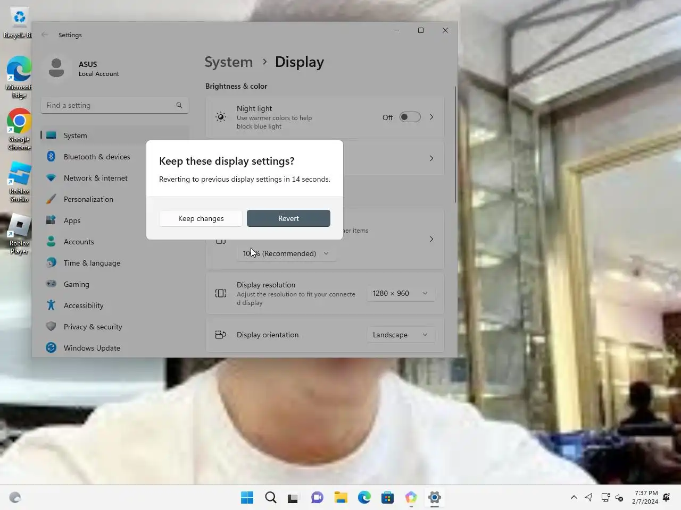Screen dimensions: 681x510
Task: Open File Explorer from taskbar
Action: (x=341, y=498)
